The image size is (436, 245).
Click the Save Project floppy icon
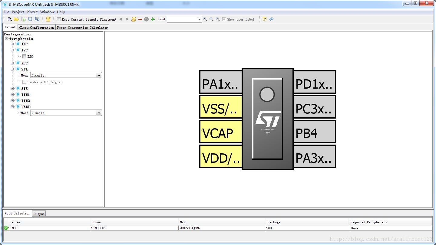pos(30,19)
